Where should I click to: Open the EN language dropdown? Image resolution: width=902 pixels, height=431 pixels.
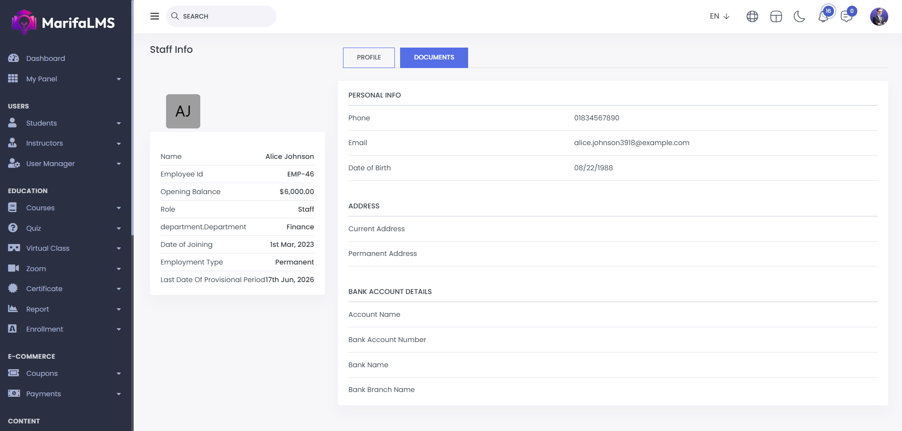719,16
